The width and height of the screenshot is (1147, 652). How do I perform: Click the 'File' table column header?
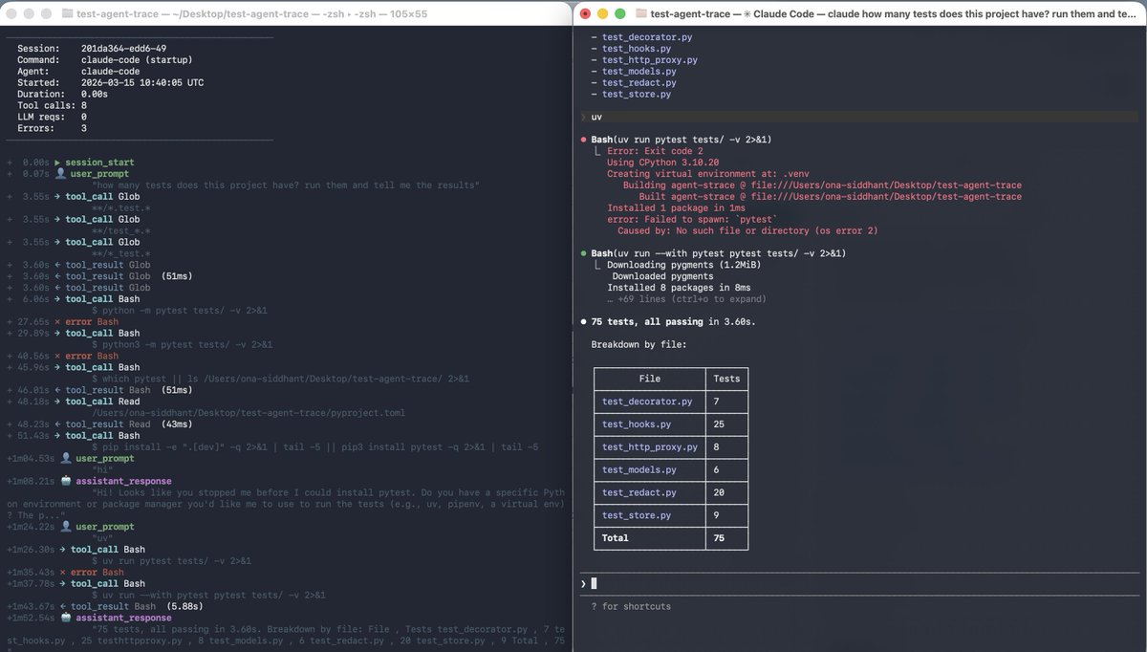pos(650,379)
